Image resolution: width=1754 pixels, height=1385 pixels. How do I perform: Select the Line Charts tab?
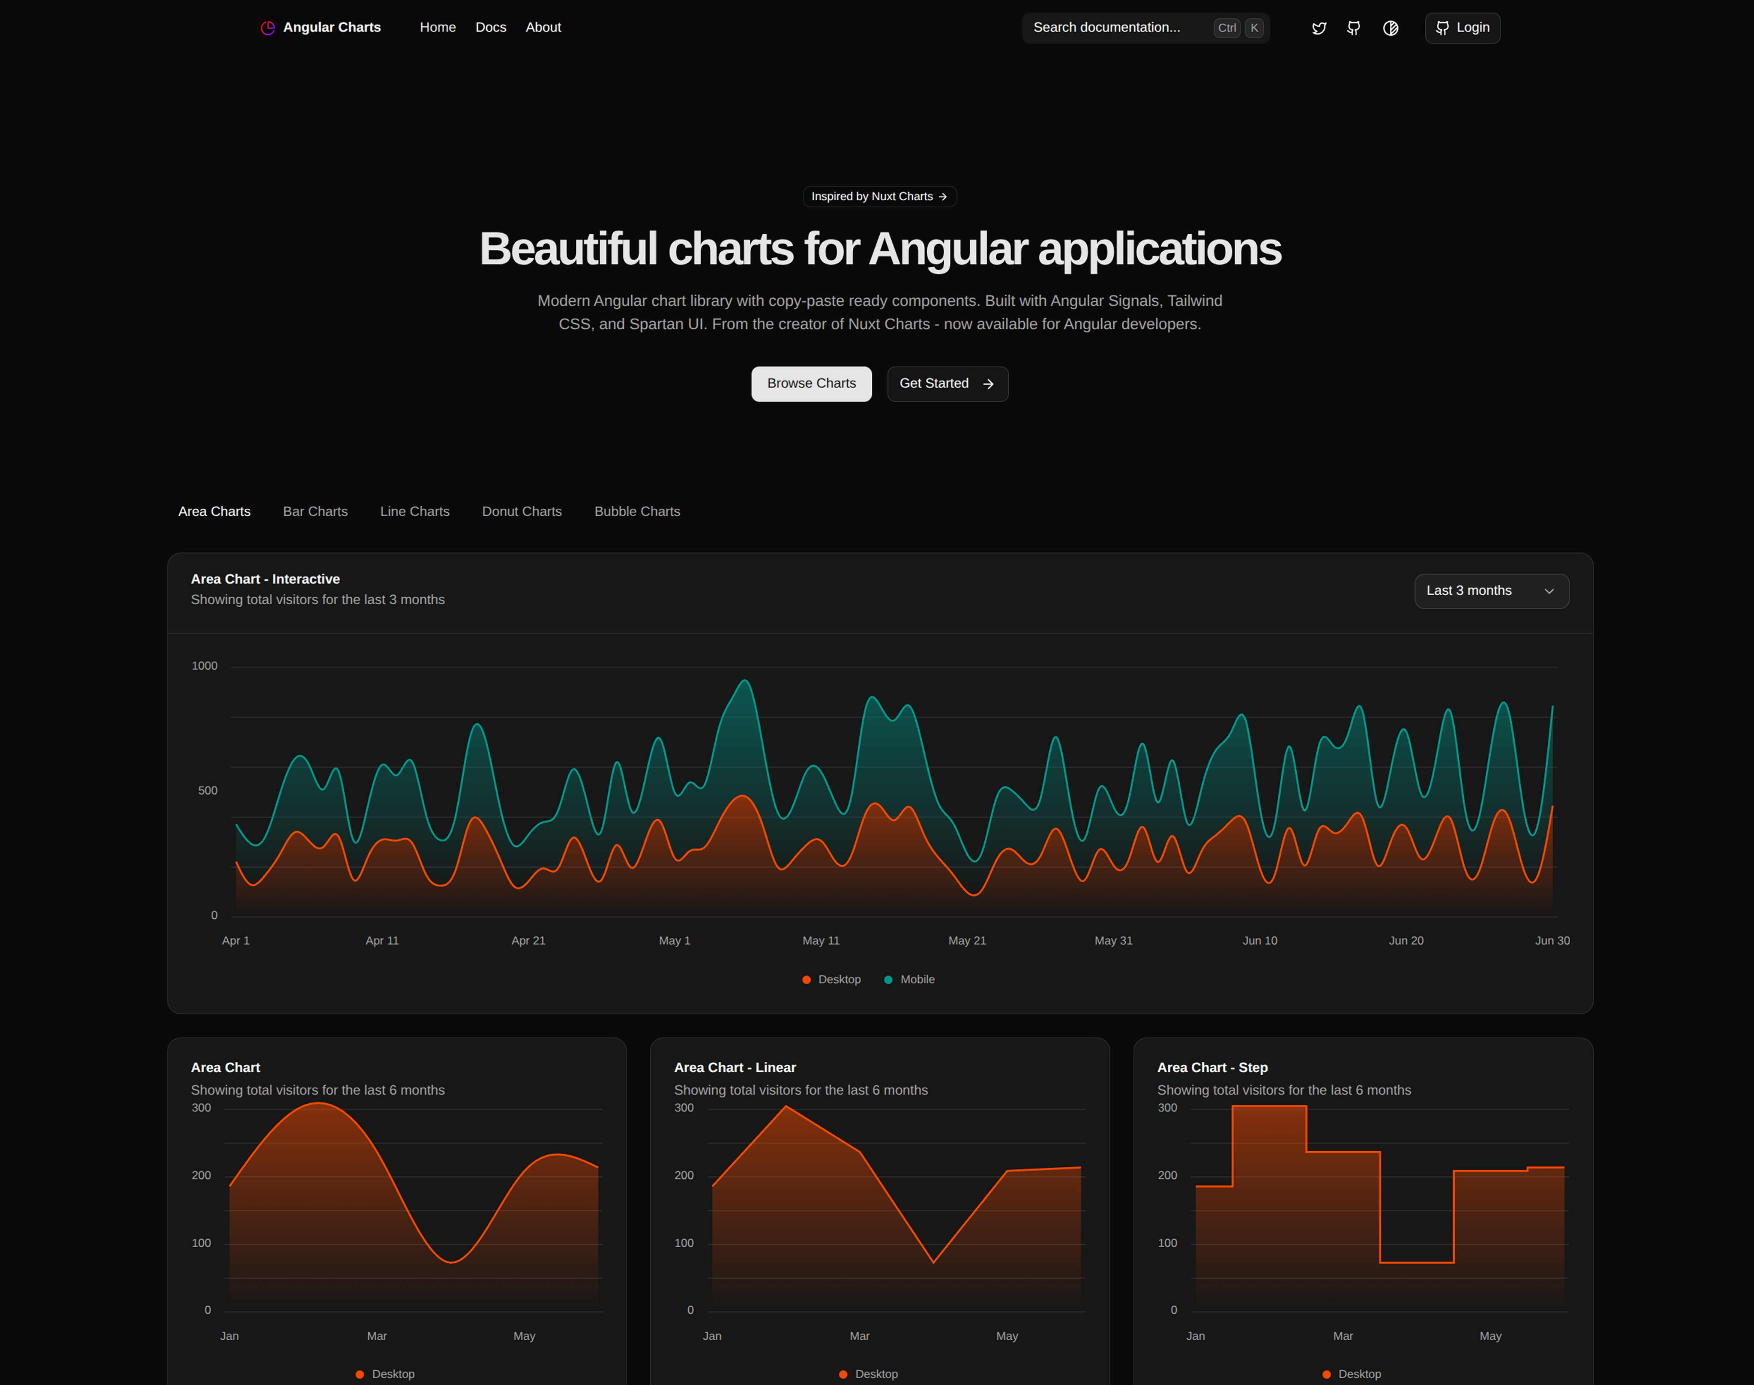point(414,511)
